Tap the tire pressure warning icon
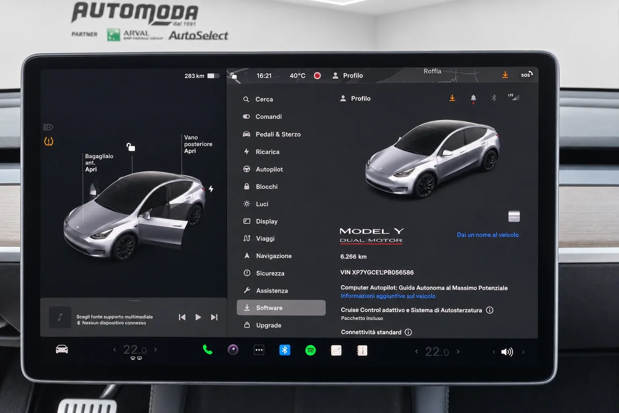This screenshot has width=619, height=413. point(48,142)
